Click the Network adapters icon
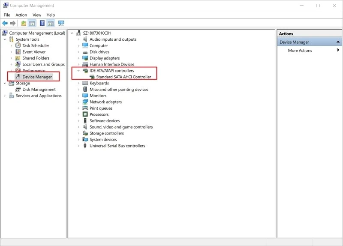 pyautogui.click(x=85, y=102)
